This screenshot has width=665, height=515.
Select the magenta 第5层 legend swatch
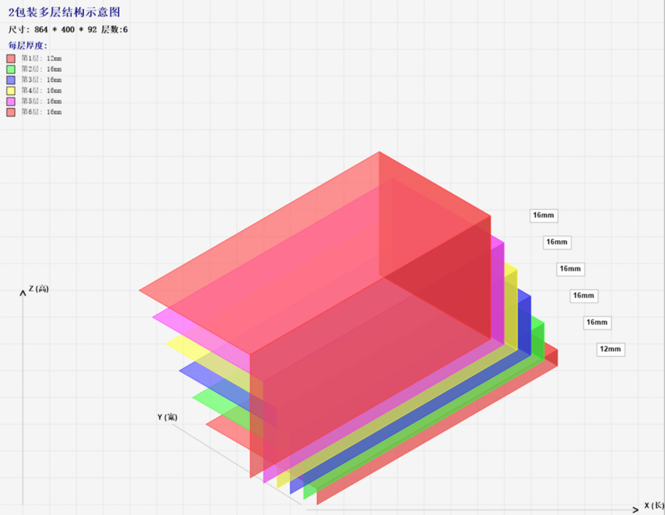point(11,101)
